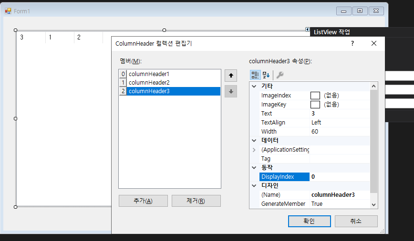Edit the (Name) value columnHeader3
This screenshot has height=241, width=414.
[340, 195]
